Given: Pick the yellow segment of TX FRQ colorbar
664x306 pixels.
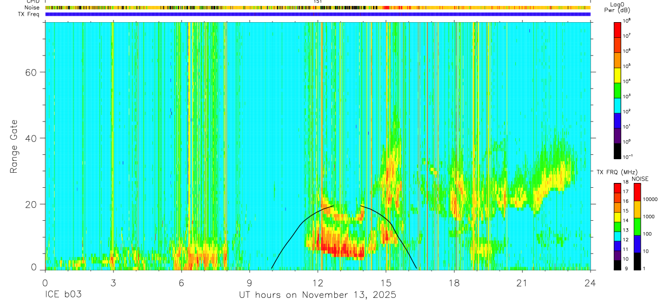Looking at the screenshot, I should (x=617, y=217).
